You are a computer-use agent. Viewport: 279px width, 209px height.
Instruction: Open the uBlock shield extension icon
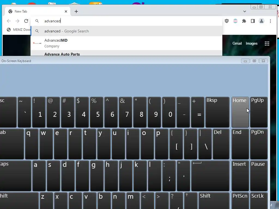tap(227, 21)
